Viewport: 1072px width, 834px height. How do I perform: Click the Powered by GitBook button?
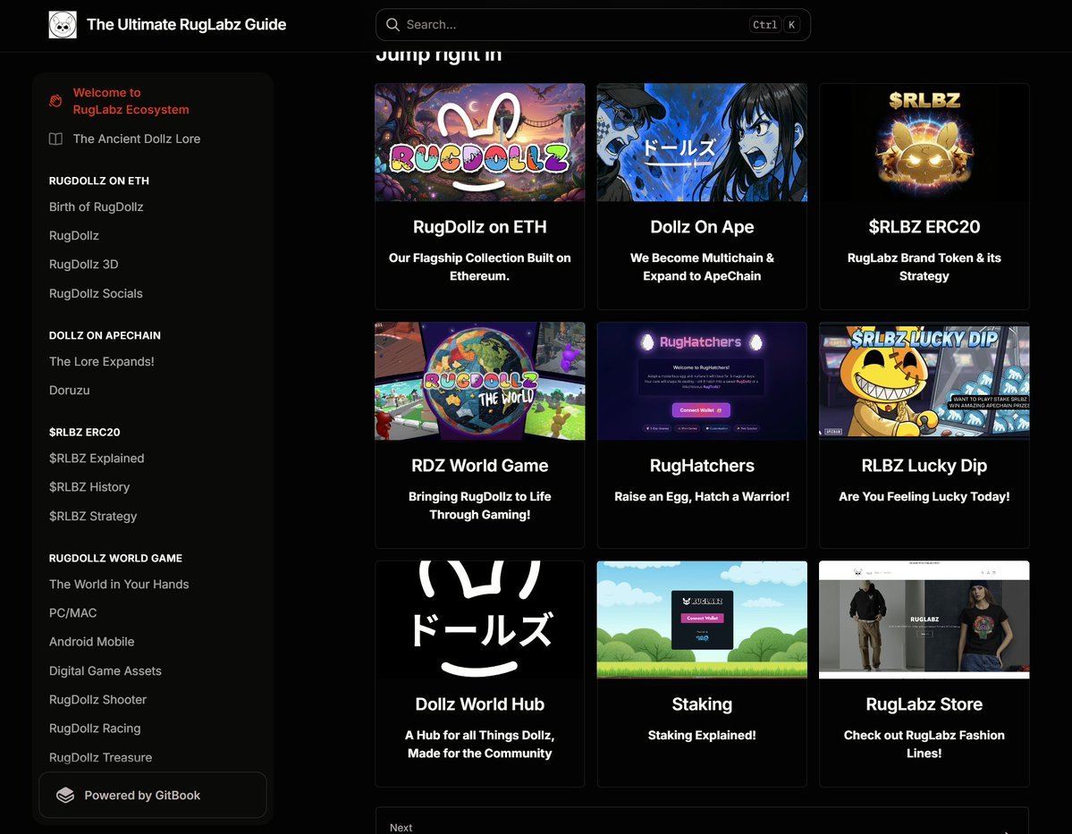point(153,795)
